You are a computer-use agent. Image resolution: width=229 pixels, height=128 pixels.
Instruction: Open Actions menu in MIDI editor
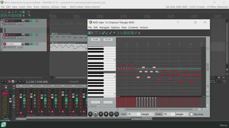click(x=144, y=27)
